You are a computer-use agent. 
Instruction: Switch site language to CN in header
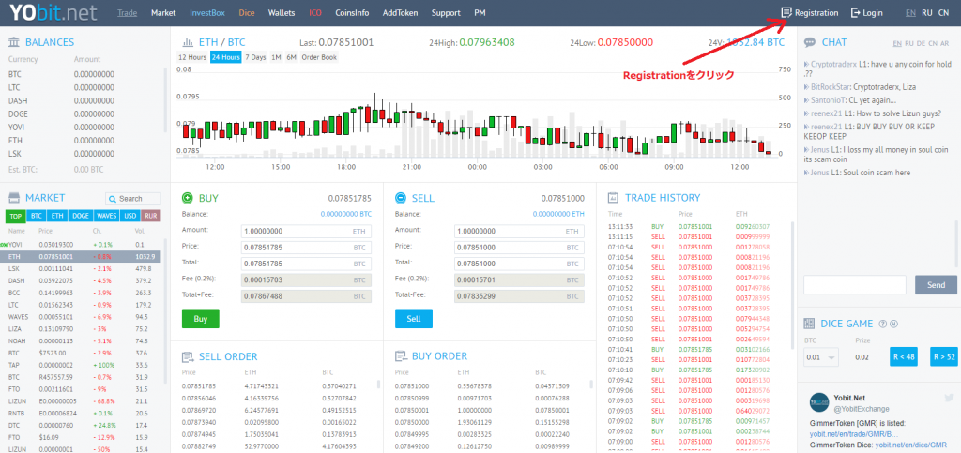(x=943, y=13)
